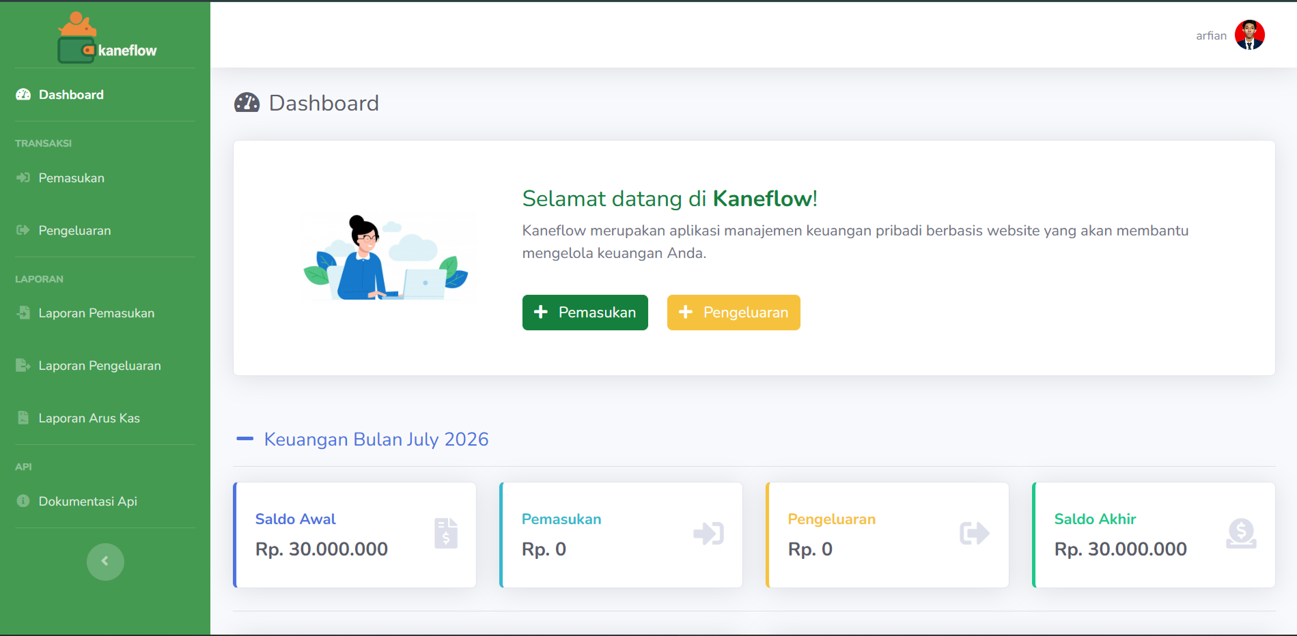
Task: Click Saldo Awal amount Rp. 30.000.000
Action: point(322,549)
